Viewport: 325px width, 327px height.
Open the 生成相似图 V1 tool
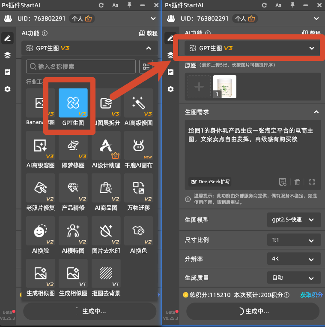tap(73, 273)
